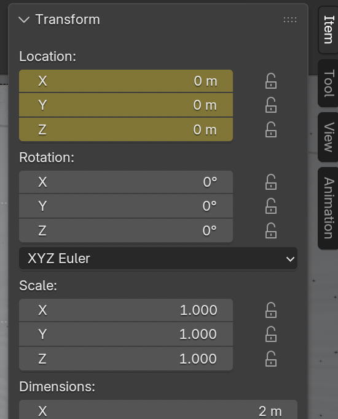
Task: Select Scale Z field value
Action: [126, 359]
